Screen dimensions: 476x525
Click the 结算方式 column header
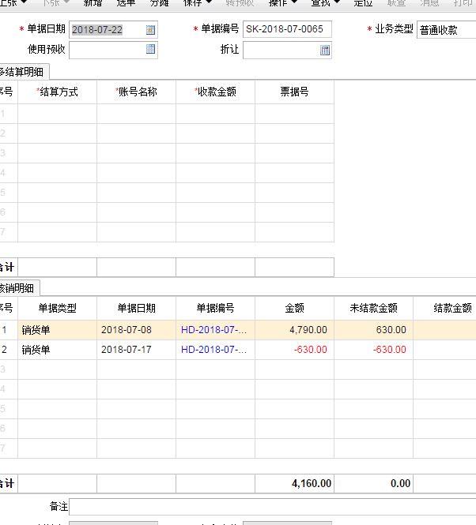click(x=58, y=92)
